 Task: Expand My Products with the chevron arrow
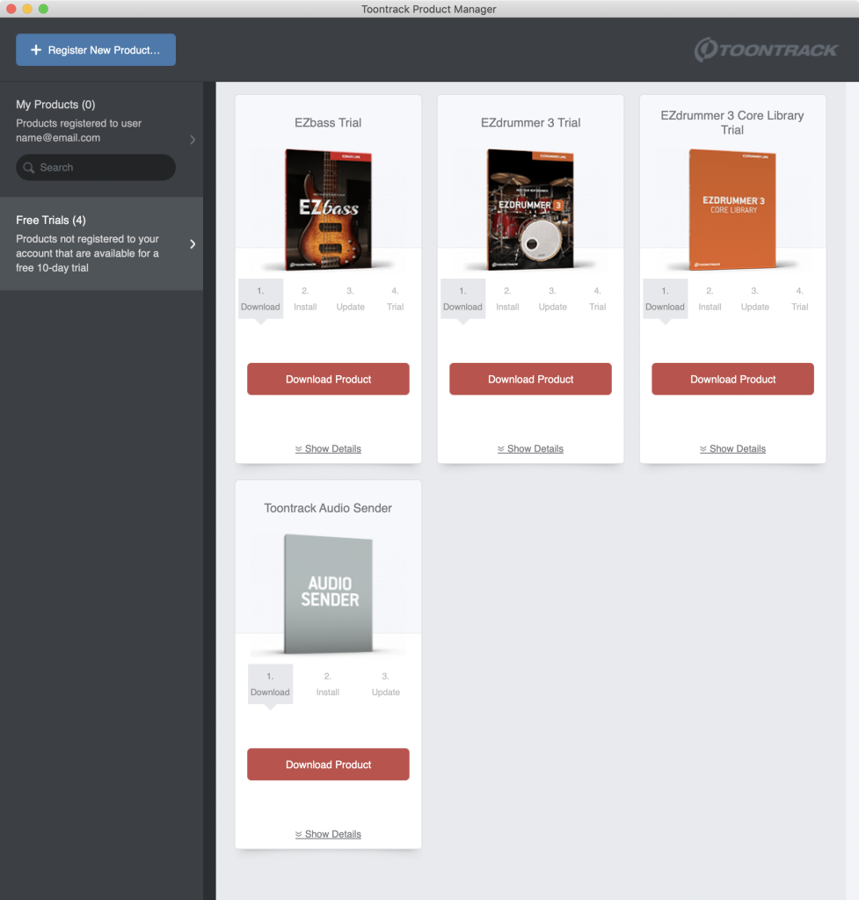[193, 140]
